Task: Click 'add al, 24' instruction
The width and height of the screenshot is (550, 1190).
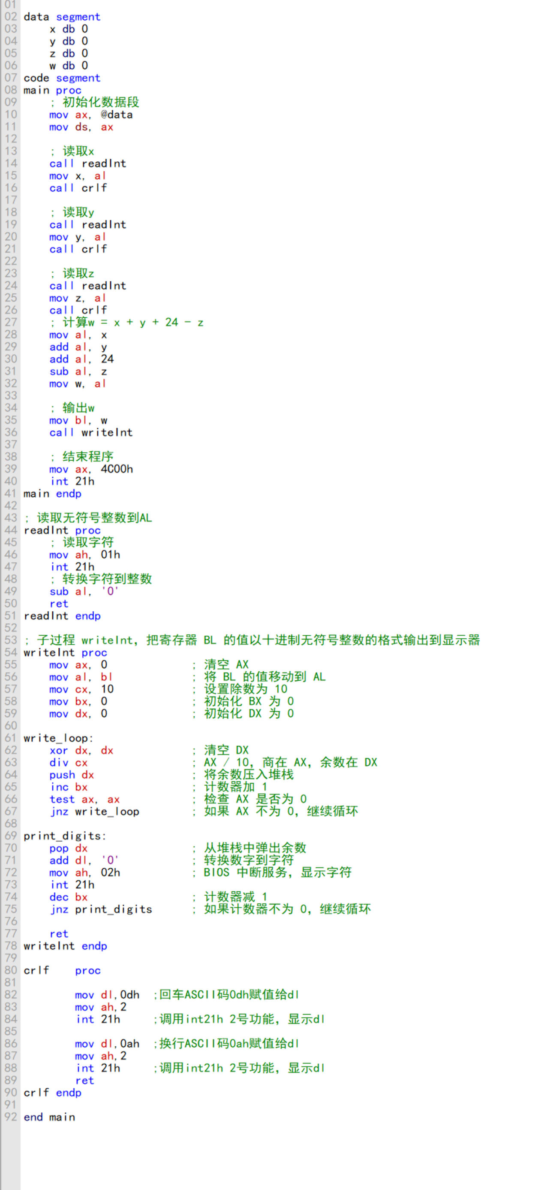Action: click(82, 359)
